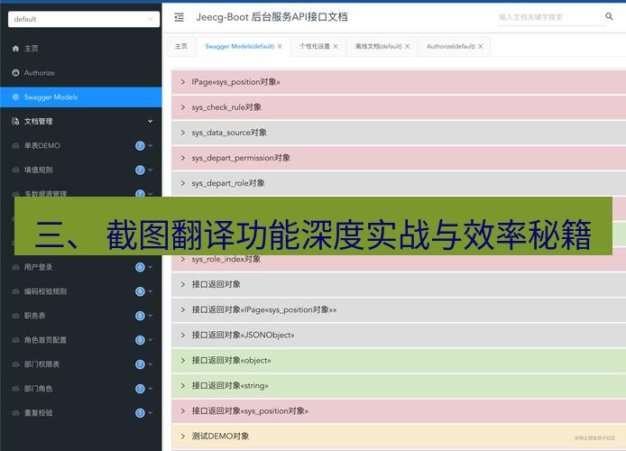Click the count badge for 用户登录
The height and width of the screenshot is (451, 626).
click(140, 267)
